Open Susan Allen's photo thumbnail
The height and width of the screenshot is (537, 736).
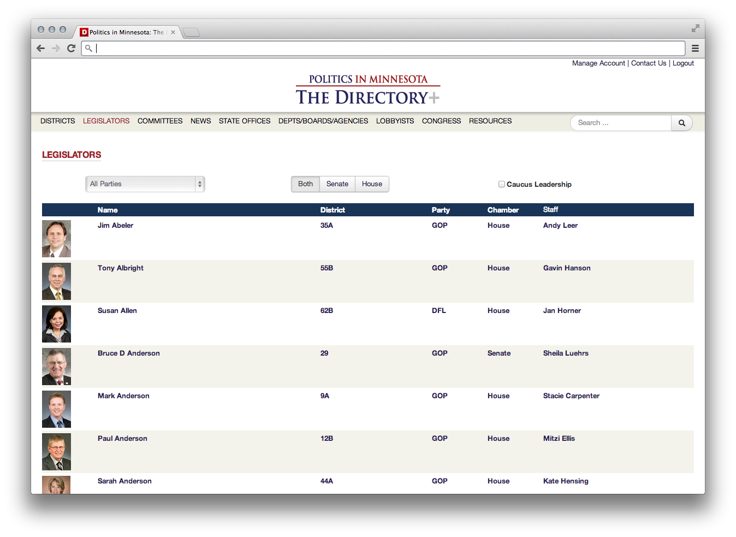pyautogui.click(x=56, y=324)
